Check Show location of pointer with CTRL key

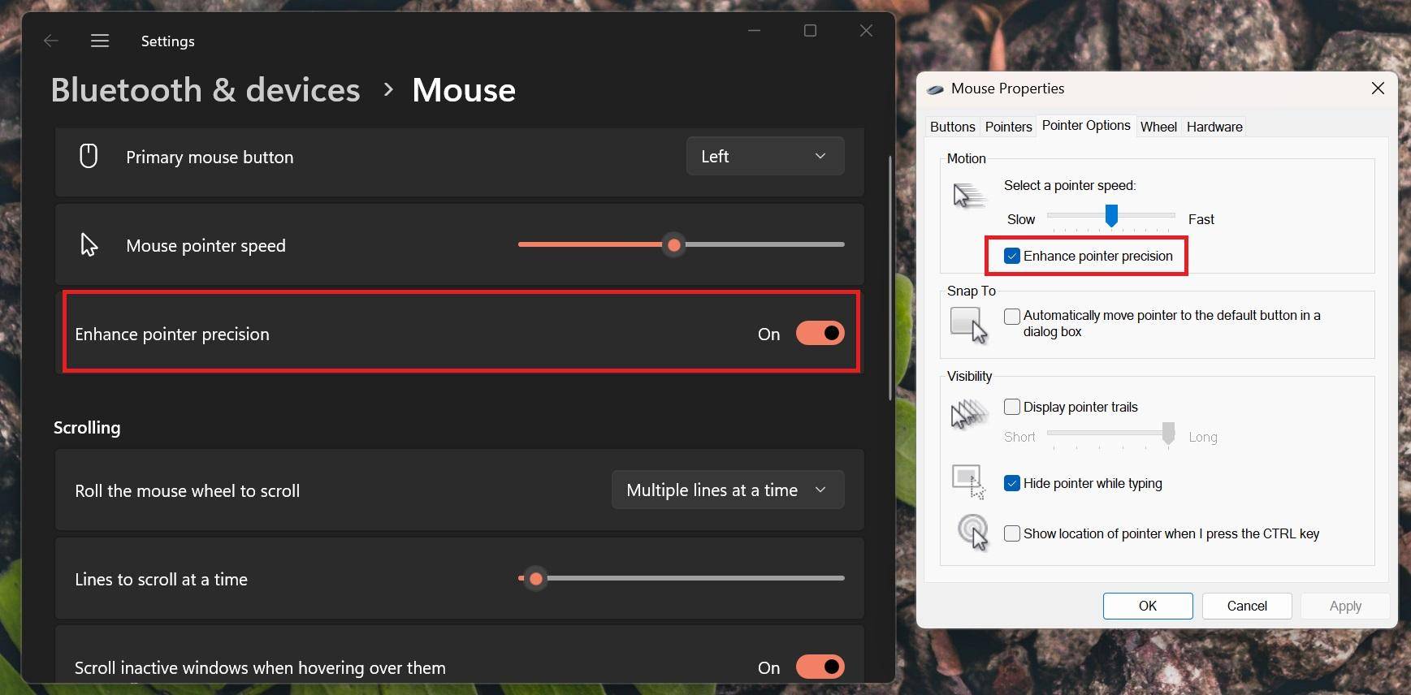click(x=1012, y=533)
